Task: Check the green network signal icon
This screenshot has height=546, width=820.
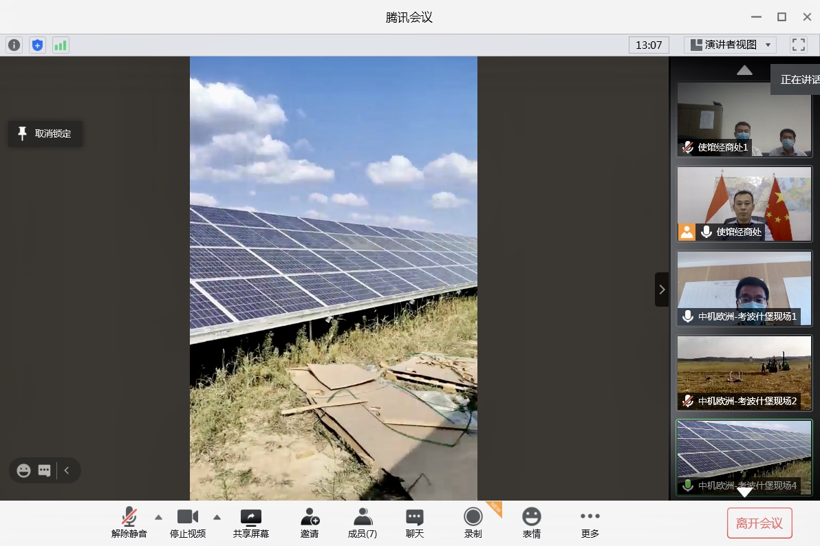Action: pos(61,45)
